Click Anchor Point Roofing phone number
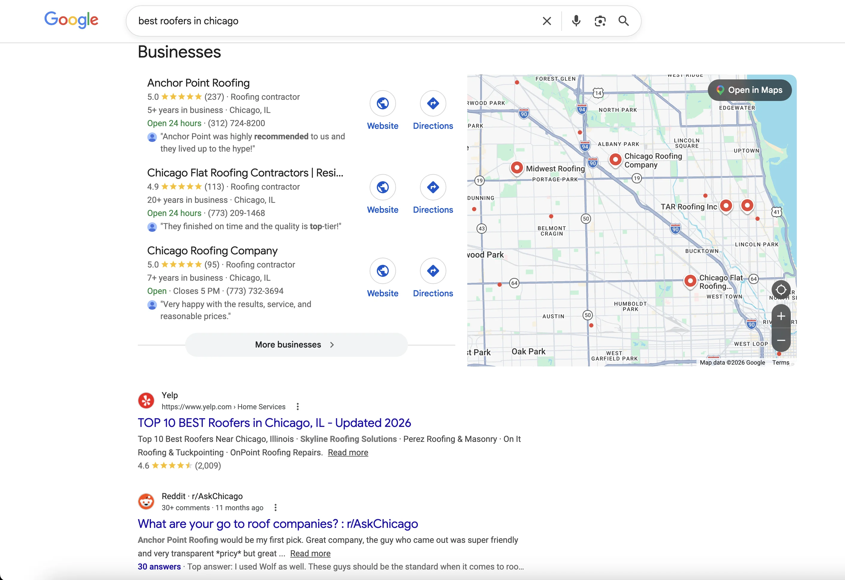The width and height of the screenshot is (845, 580). (x=236, y=123)
